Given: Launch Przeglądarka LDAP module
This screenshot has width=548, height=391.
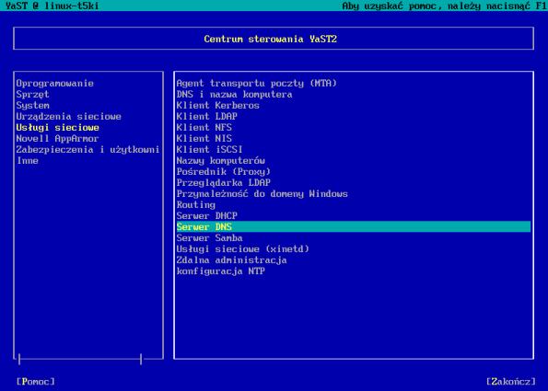Looking at the screenshot, I should 223,183.
